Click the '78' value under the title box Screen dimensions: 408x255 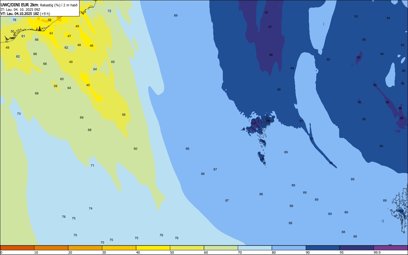tap(14, 20)
